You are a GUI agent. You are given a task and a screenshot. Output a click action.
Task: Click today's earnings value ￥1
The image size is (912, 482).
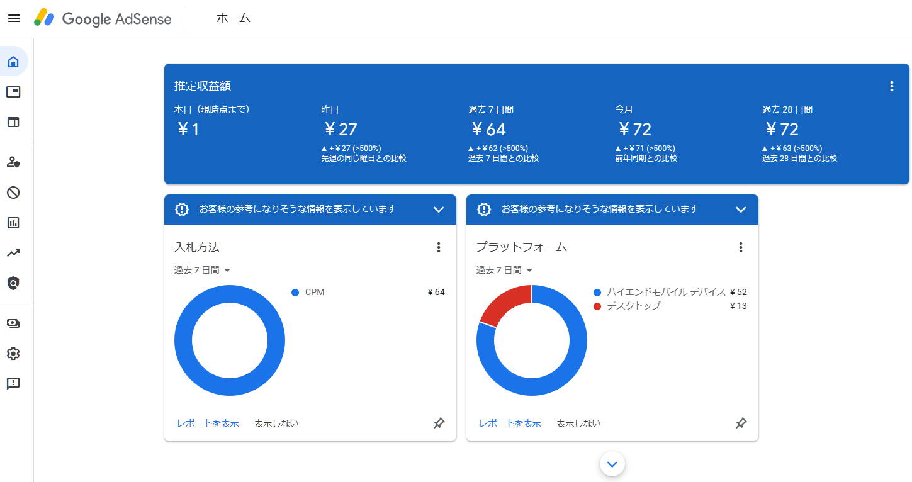188,130
